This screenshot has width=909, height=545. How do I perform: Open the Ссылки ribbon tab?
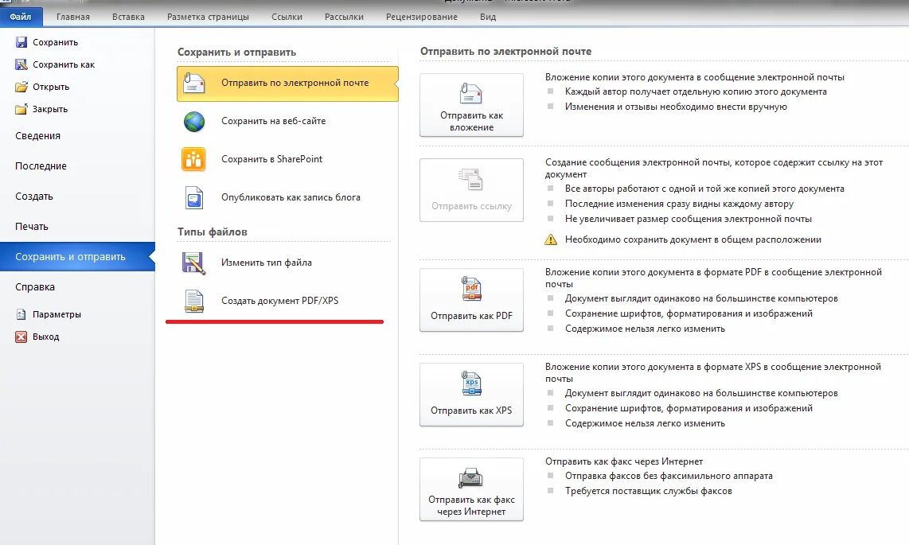click(x=287, y=17)
